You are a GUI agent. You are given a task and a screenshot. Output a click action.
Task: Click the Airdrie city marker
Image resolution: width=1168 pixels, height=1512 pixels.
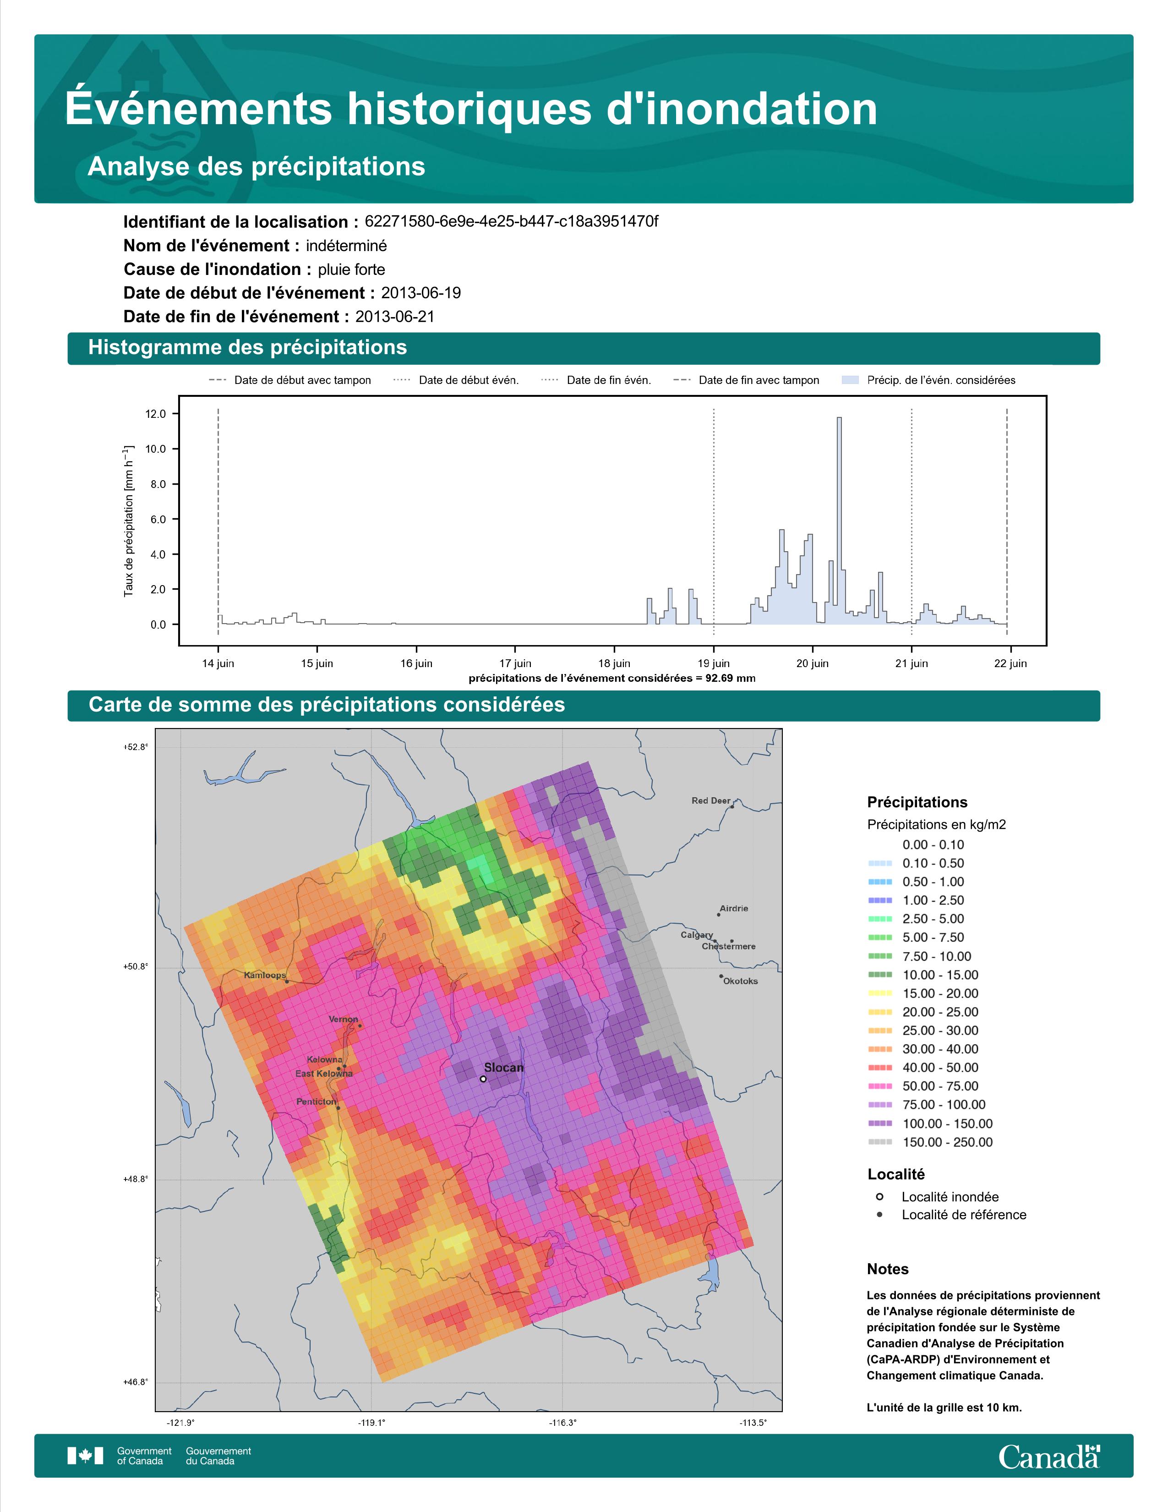[x=718, y=915]
